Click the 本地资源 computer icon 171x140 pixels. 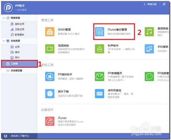tap(8, 41)
